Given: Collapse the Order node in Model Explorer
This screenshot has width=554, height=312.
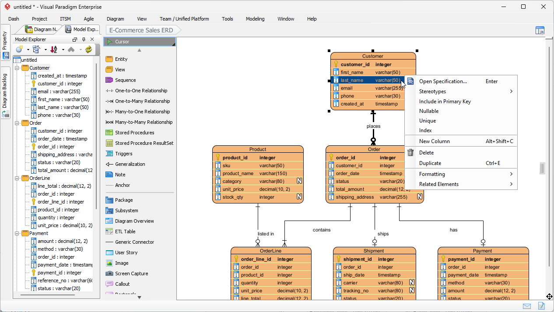Looking at the screenshot, I should coord(17,123).
